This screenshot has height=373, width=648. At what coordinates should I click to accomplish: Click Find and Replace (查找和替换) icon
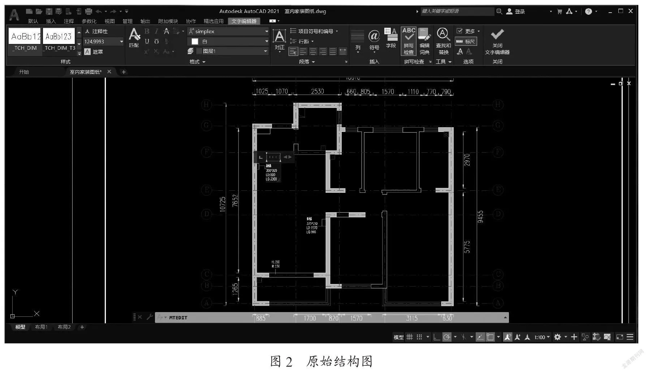(x=443, y=41)
